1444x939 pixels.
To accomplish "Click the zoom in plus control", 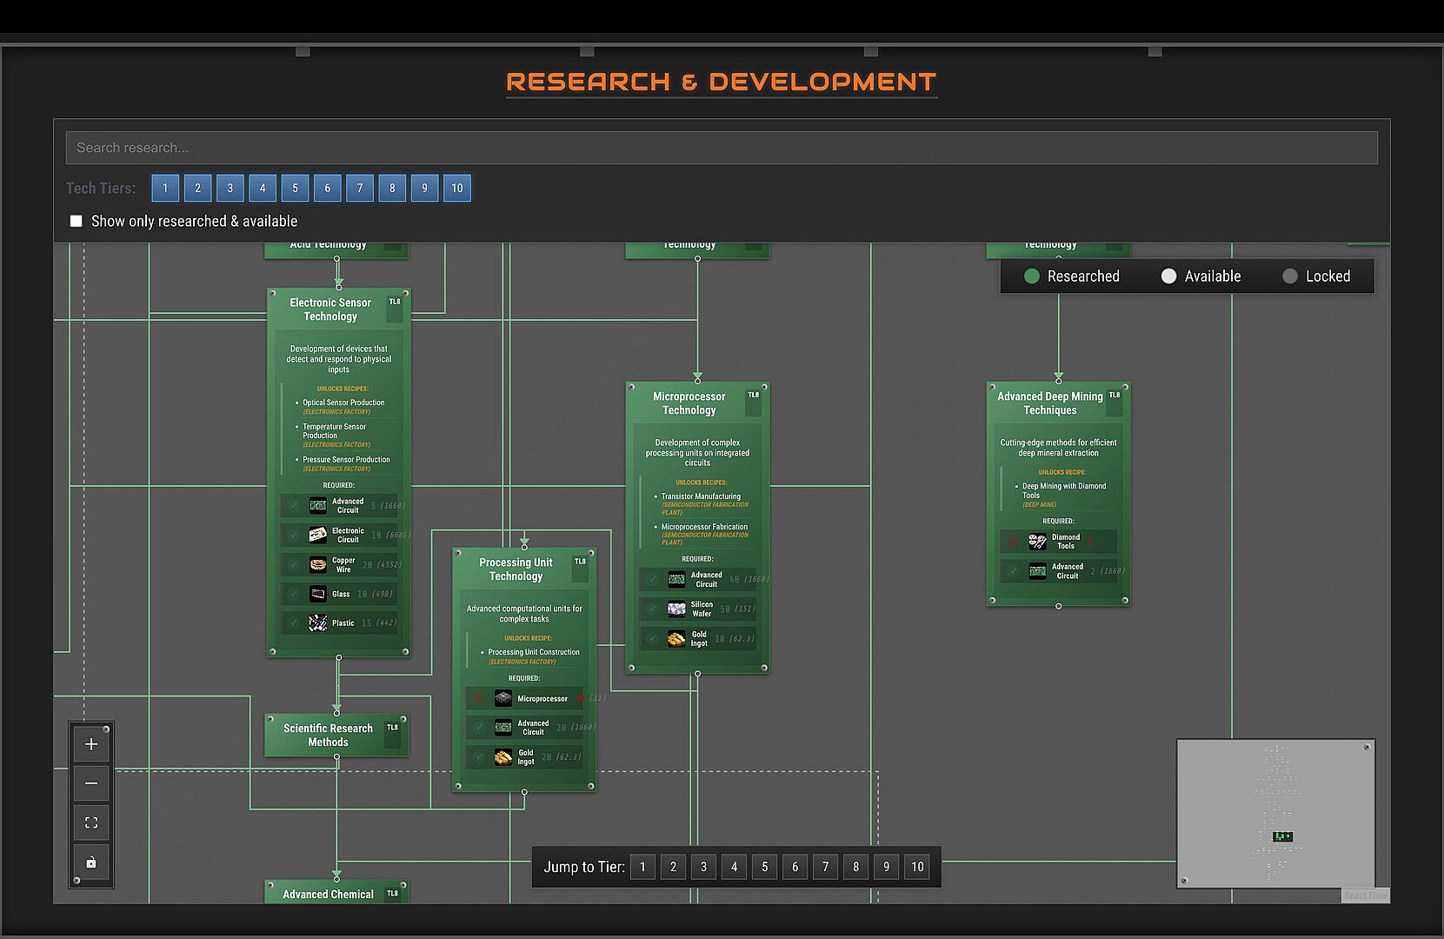I will tap(91, 744).
